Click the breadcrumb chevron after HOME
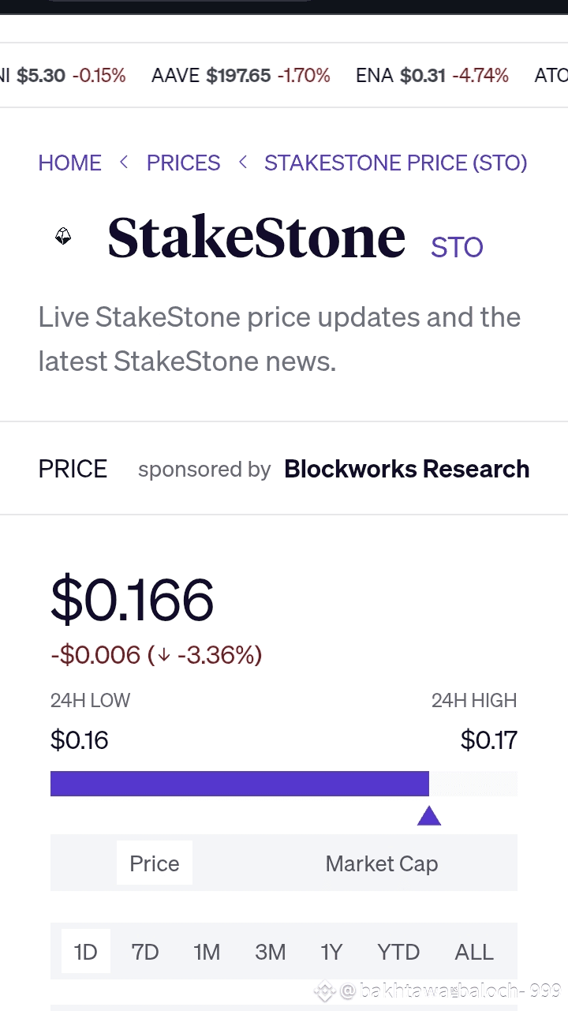This screenshot has width=568, height=1011. tap(124, 163)
